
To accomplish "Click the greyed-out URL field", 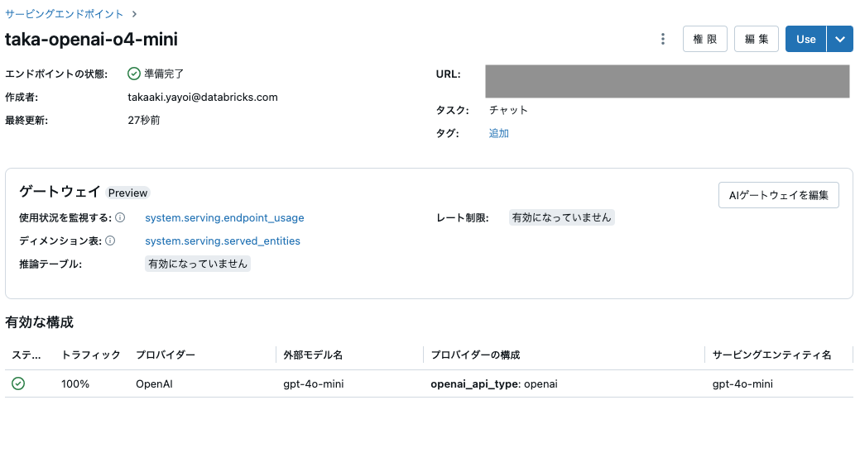I will click(x=667, y=81).
